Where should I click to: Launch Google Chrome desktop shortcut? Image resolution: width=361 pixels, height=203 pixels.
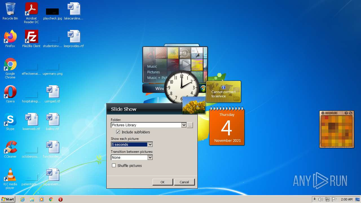coord(10,68)
